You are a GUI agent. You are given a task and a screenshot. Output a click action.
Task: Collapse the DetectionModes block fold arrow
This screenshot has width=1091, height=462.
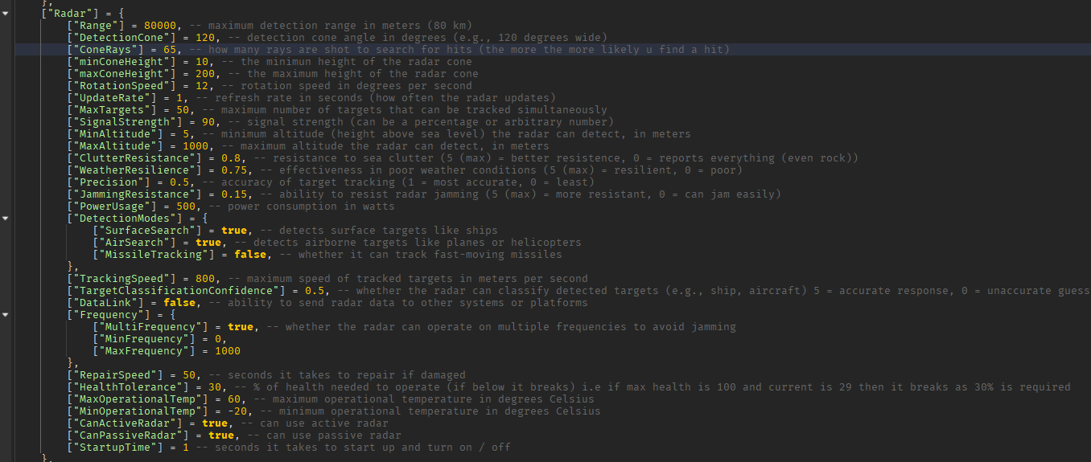tap(6, 218)
